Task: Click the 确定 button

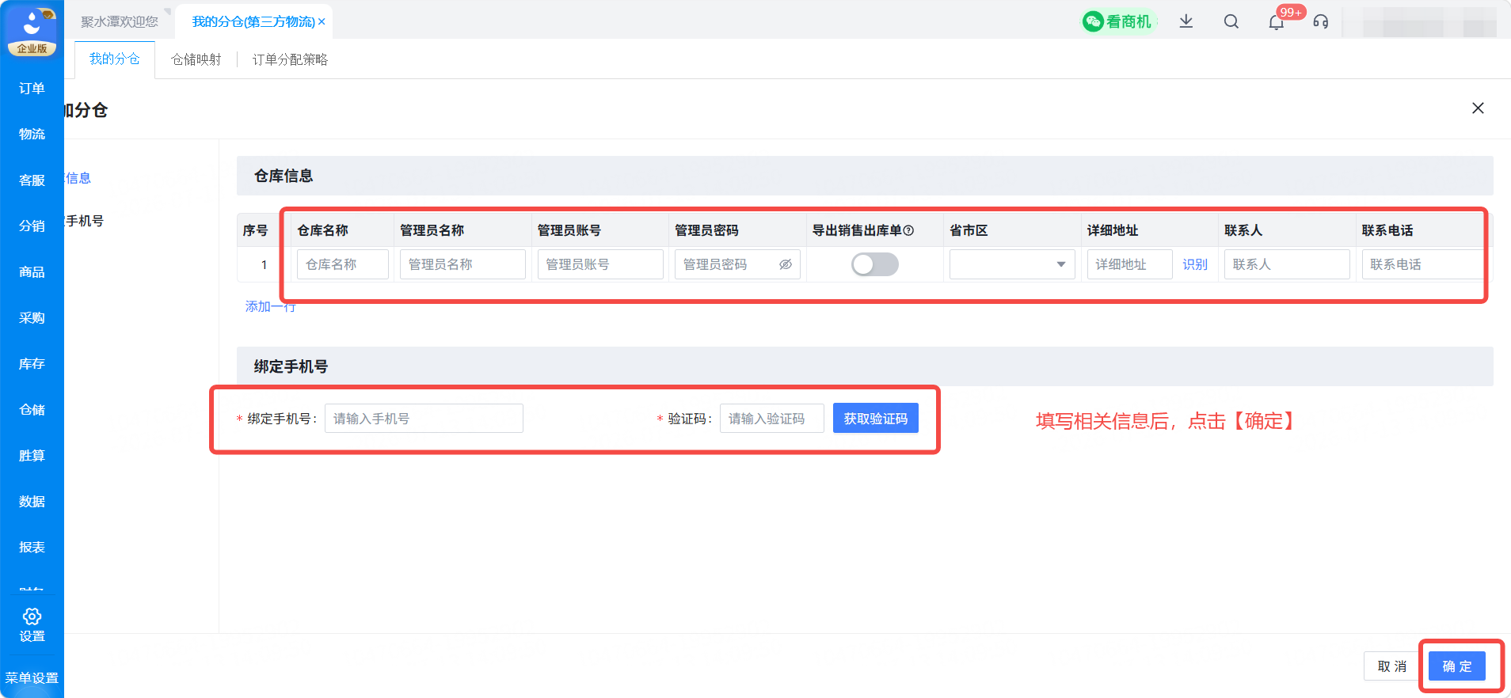Action: tap(1457, 666)
